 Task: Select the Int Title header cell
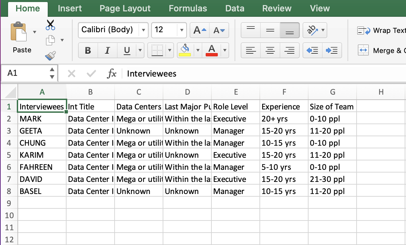tap(90, 107)
